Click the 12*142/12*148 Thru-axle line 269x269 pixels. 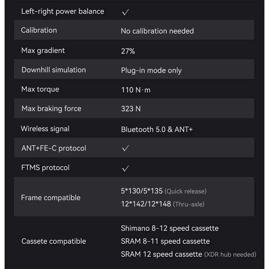[162, 204]
